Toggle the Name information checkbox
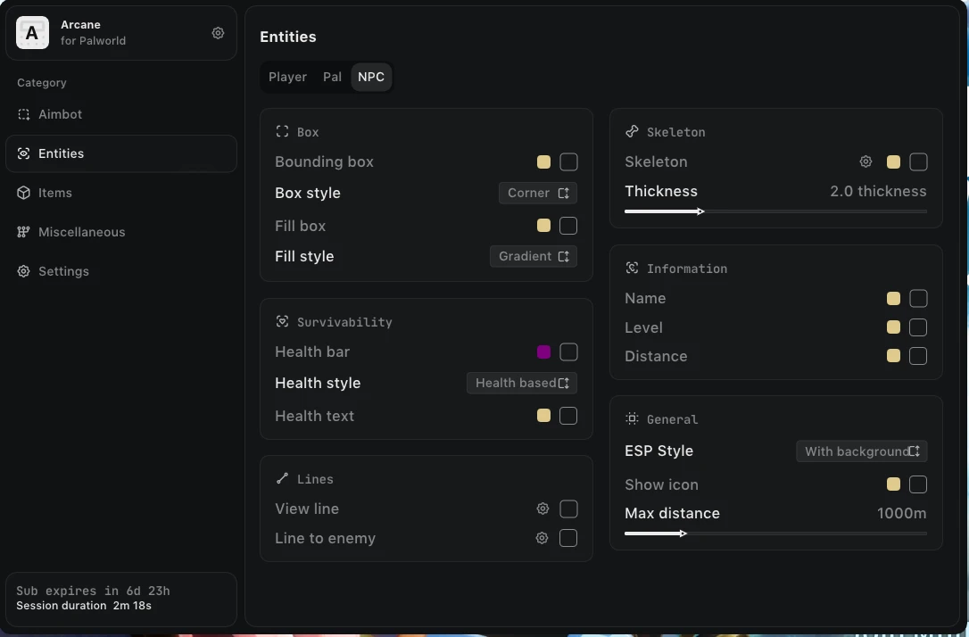 click(918, 298)
